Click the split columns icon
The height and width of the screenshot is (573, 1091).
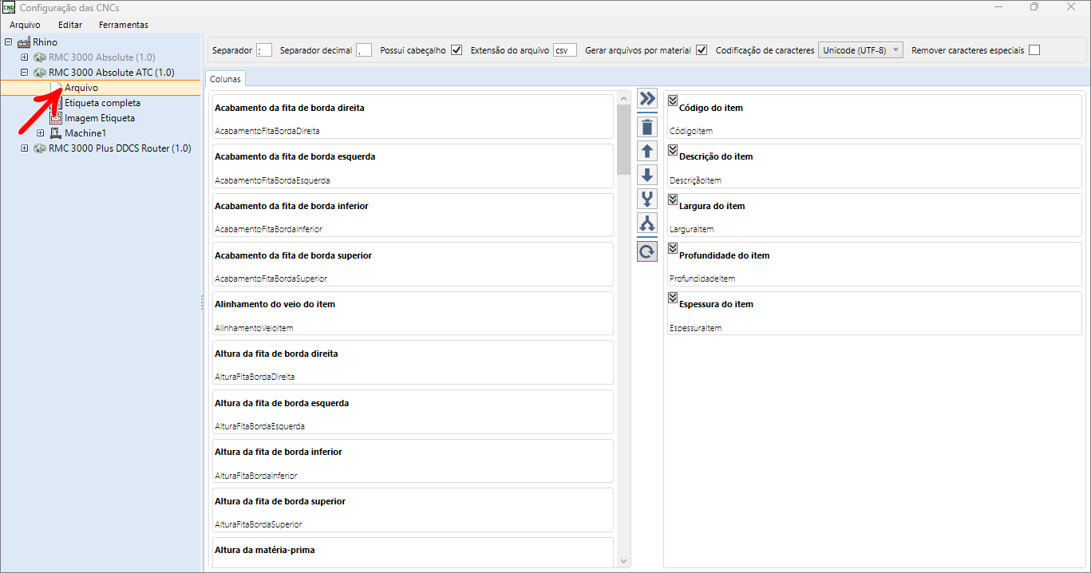pyautogui.click(x=647, y=223)
